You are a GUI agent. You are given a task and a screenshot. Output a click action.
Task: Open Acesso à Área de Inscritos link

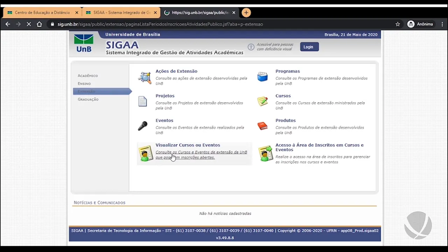[320, 147]
